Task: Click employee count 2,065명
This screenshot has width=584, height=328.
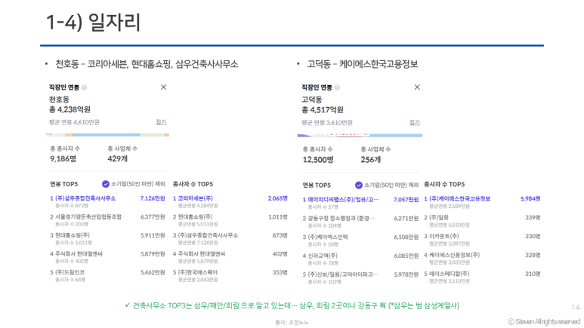Action: (x=277, y=198)
